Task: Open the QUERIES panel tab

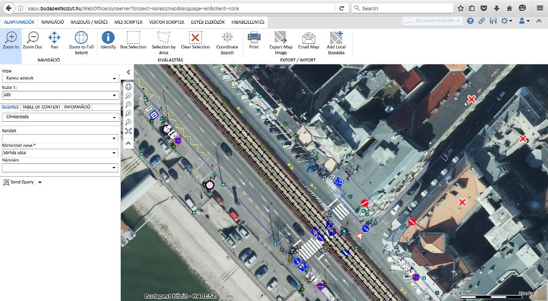Action: [10, 107]
